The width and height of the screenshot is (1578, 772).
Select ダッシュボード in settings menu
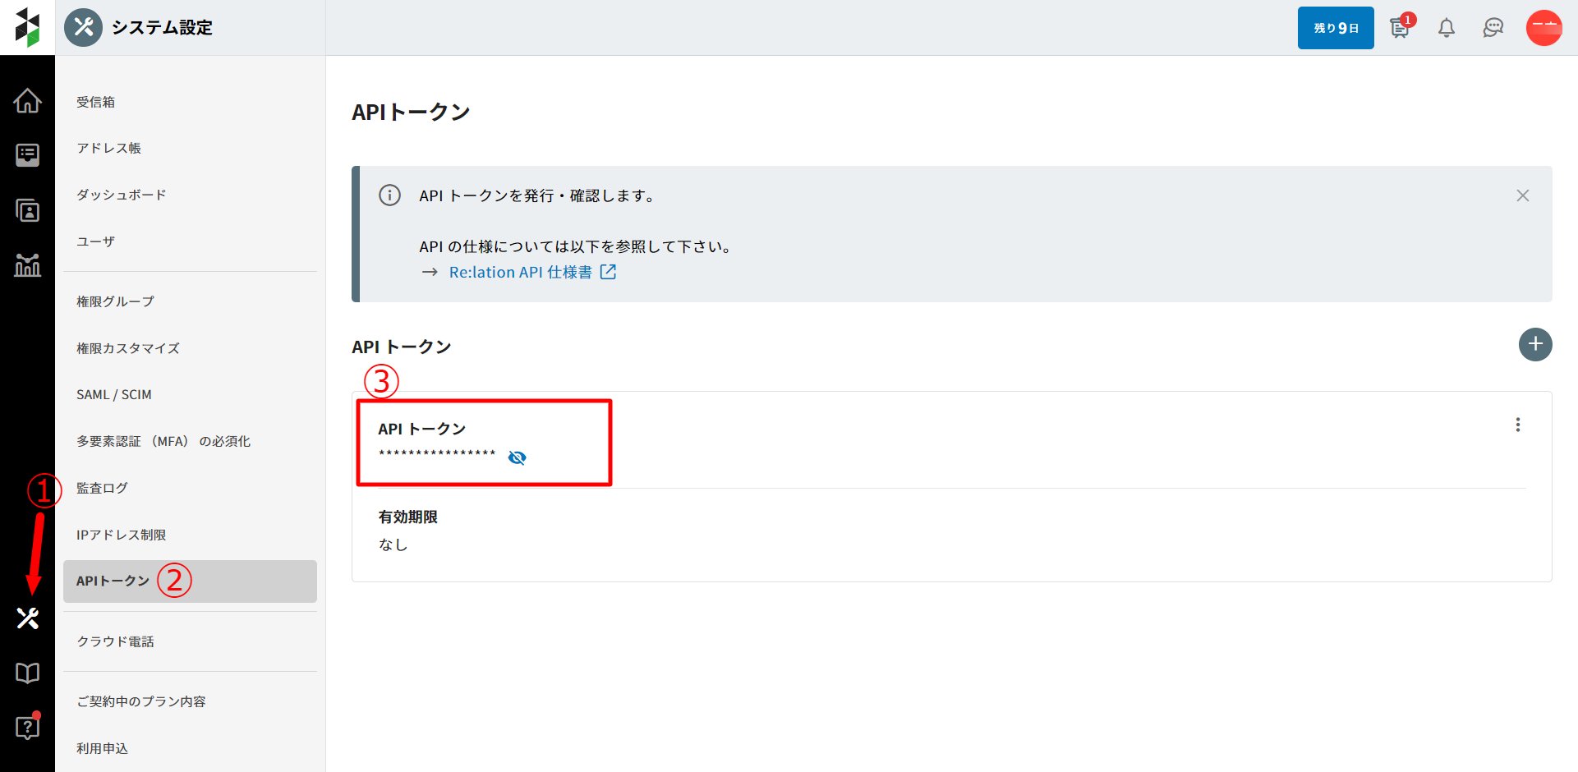tap(190, 195)
